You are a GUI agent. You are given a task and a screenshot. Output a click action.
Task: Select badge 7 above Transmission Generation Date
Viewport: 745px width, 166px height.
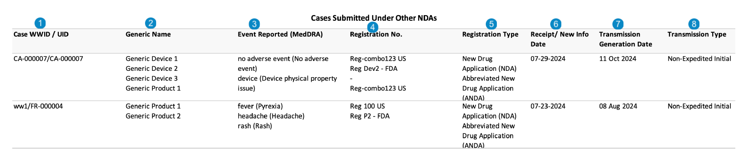click(x=618, y=24)
